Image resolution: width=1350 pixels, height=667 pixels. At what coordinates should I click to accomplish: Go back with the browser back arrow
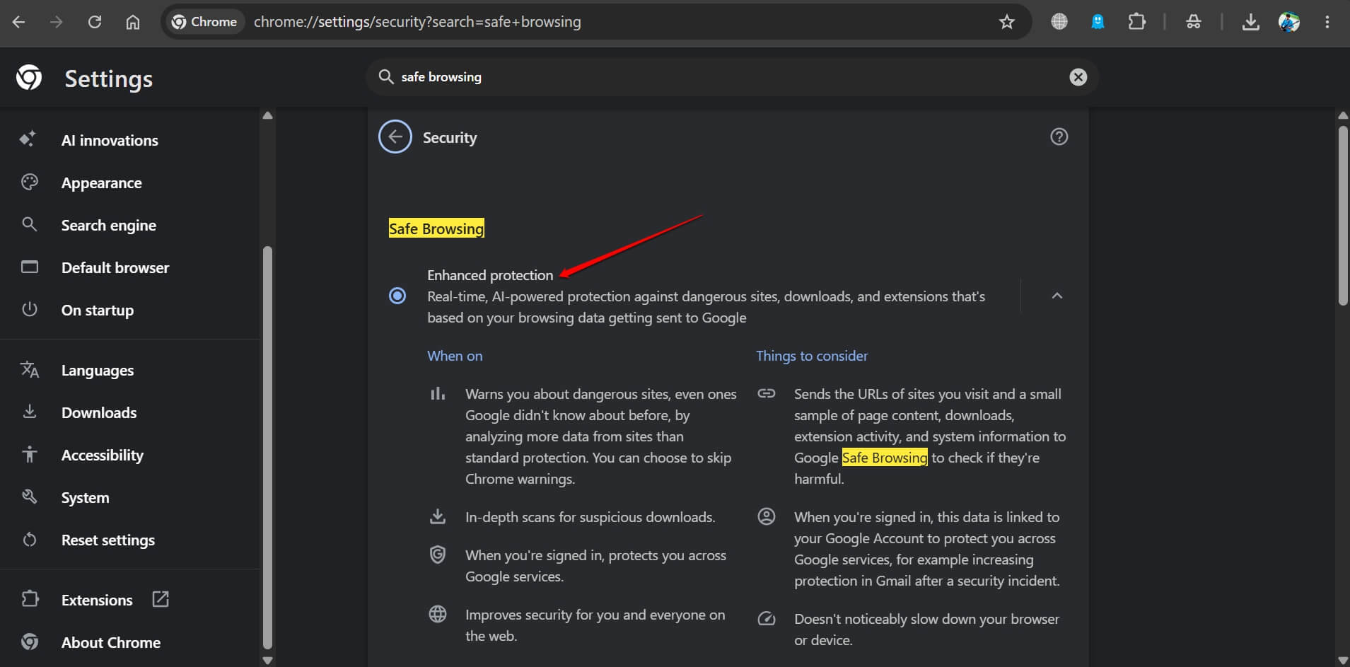tap(19, 22)
